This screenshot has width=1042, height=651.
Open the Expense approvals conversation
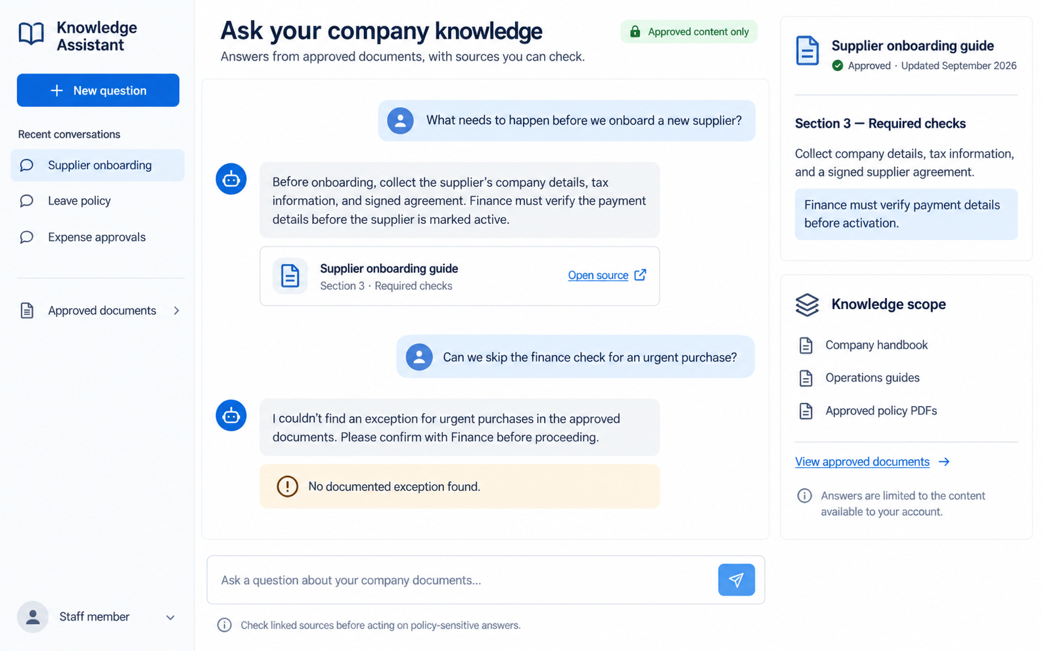pos(98,237)
